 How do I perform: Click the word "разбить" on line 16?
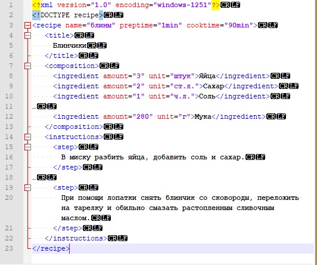tap(109, 158)
